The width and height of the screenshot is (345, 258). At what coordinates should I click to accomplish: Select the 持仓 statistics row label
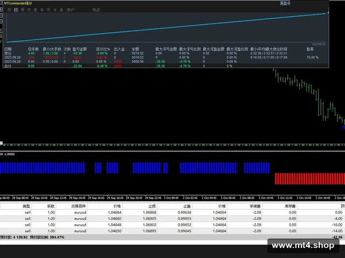point(8,53)
